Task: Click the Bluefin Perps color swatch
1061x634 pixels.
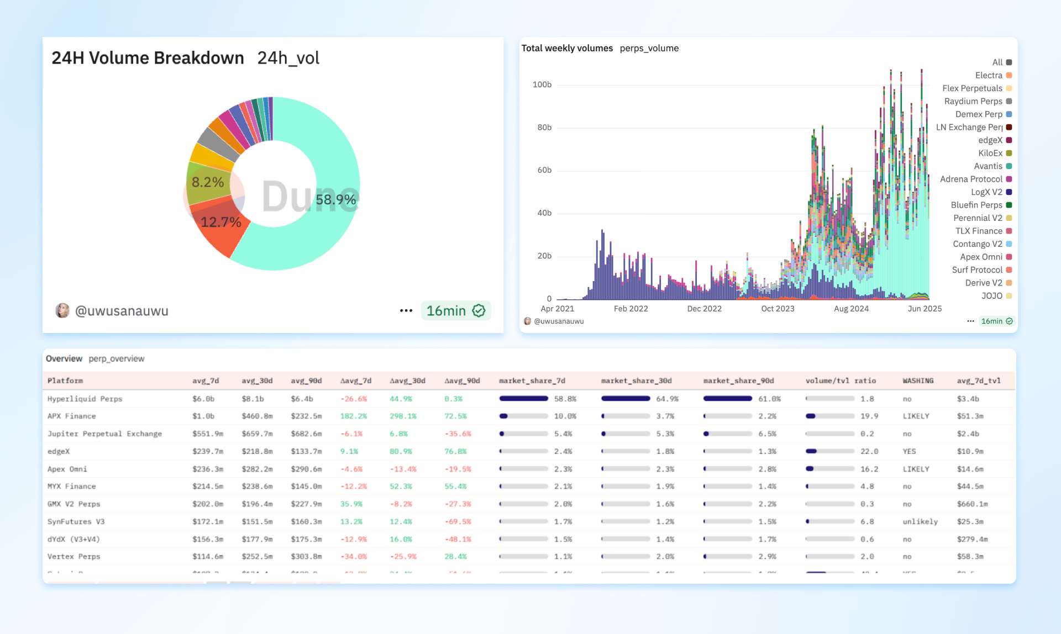Action: [x=1009, y=205]
